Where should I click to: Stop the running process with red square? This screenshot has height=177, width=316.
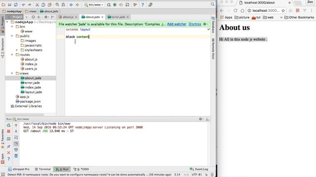tap(9, 131)
